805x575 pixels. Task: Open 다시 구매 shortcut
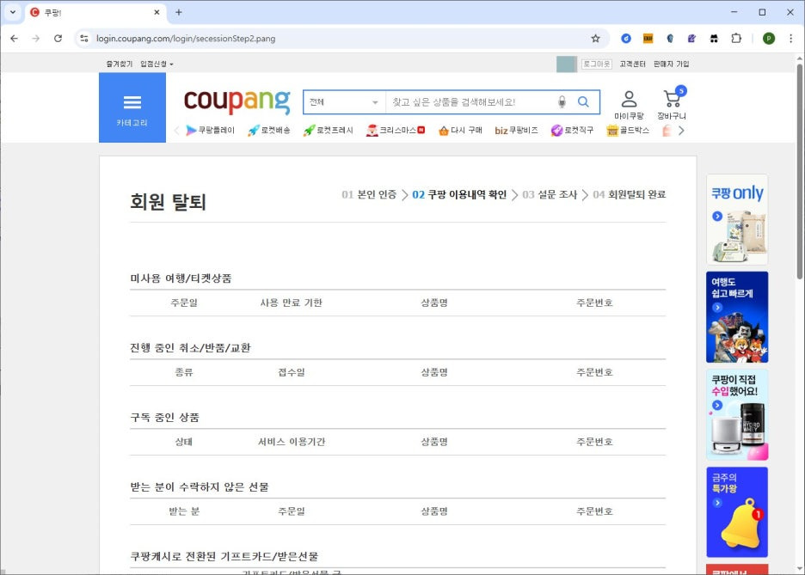coord(460,131)
